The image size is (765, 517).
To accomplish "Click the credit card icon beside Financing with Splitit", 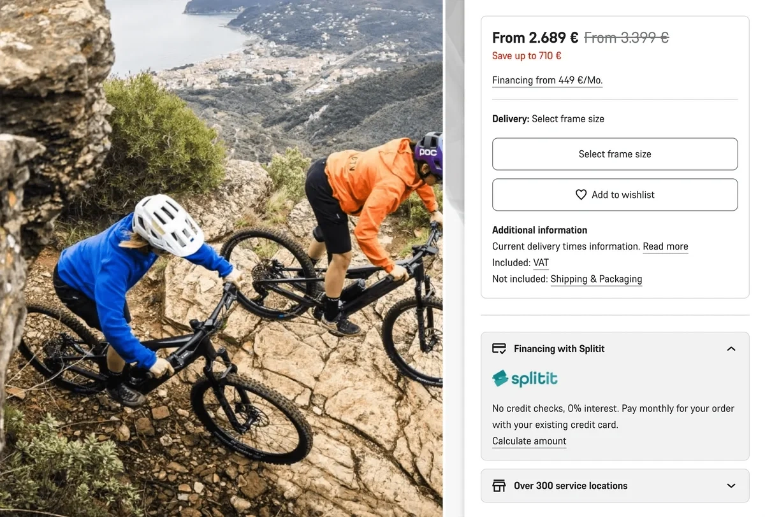I will (499, 349).
